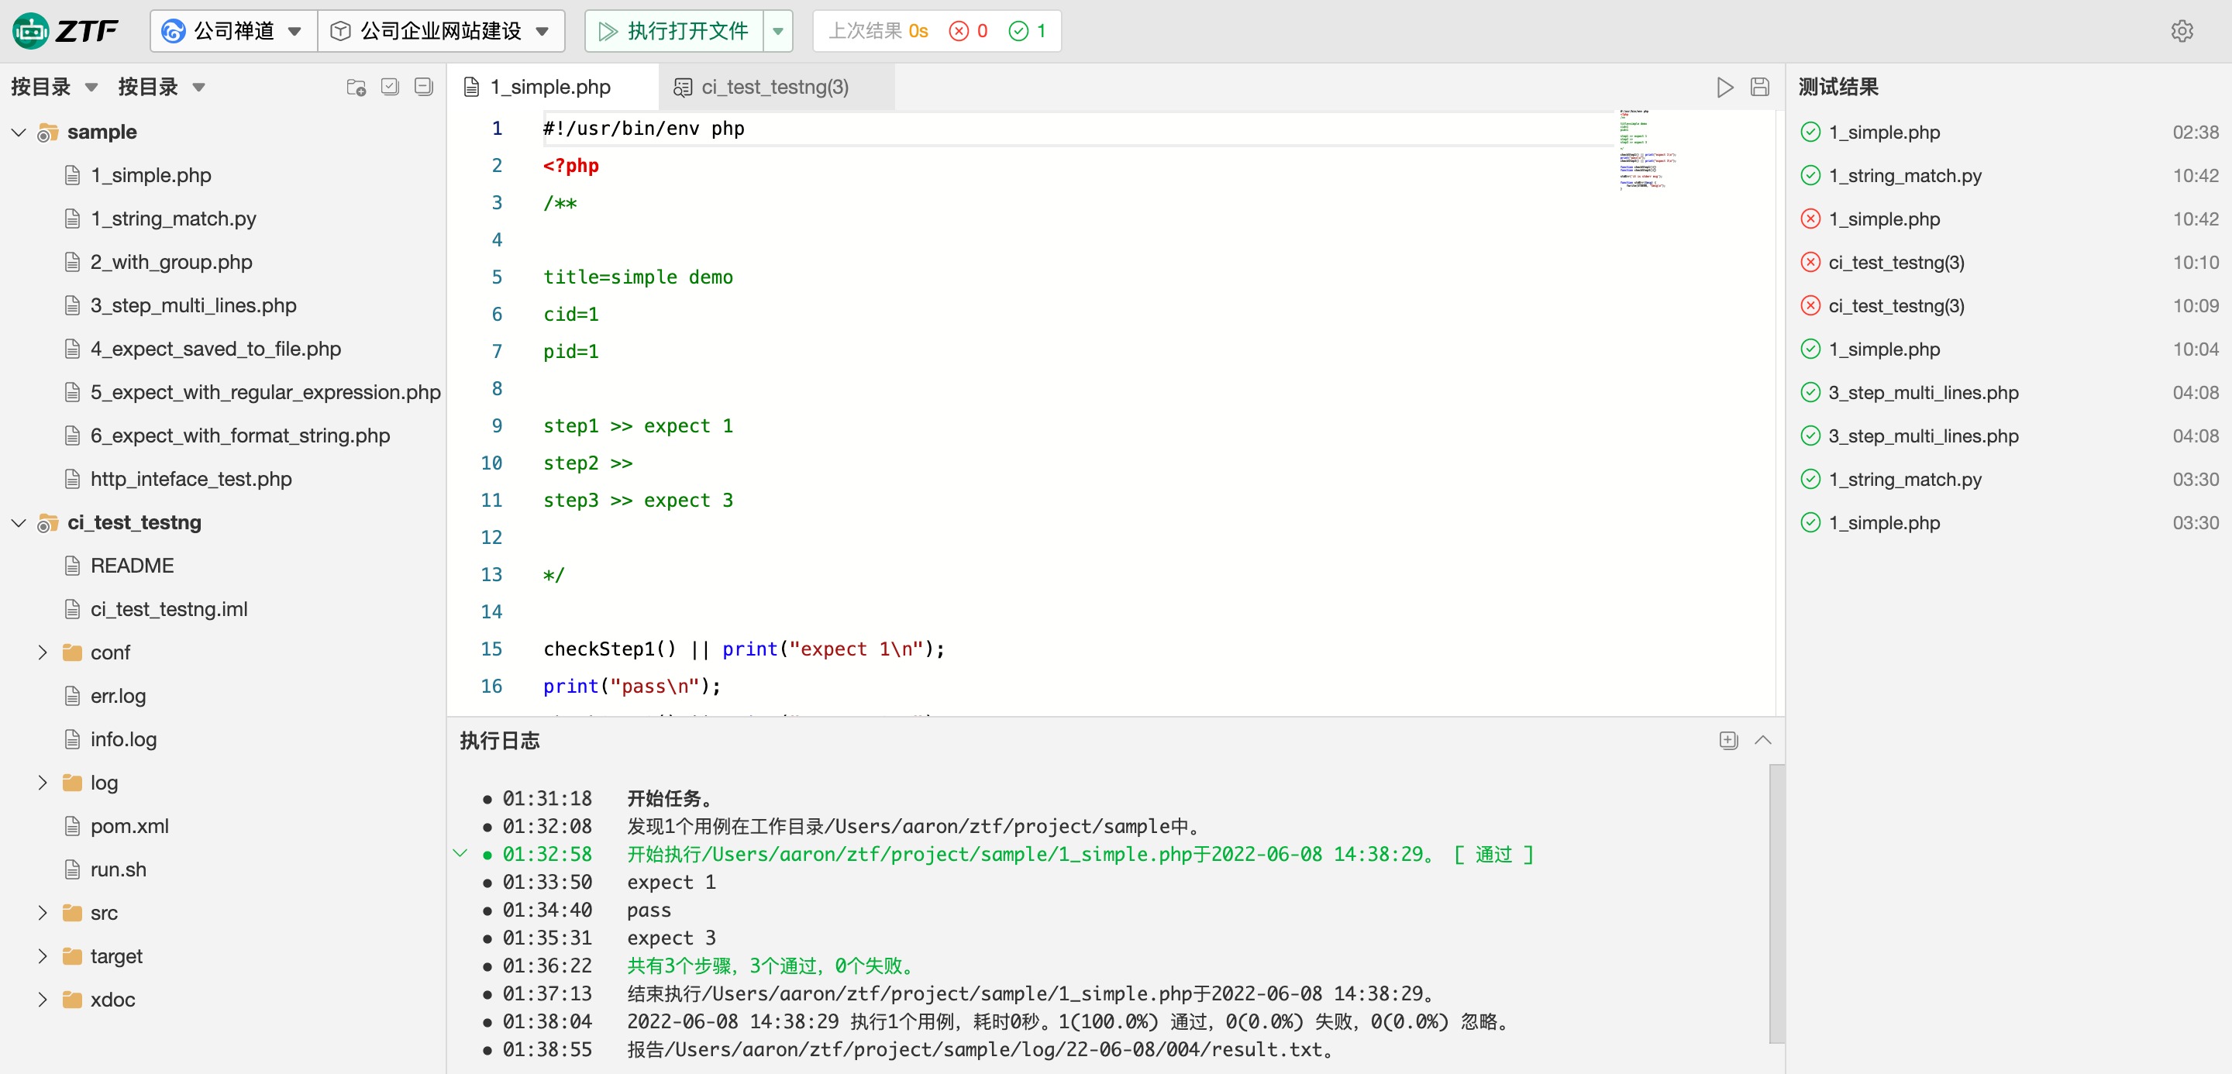
Task: Open the 1_string_match.py result at 10:42
Action: [1904, 176]
